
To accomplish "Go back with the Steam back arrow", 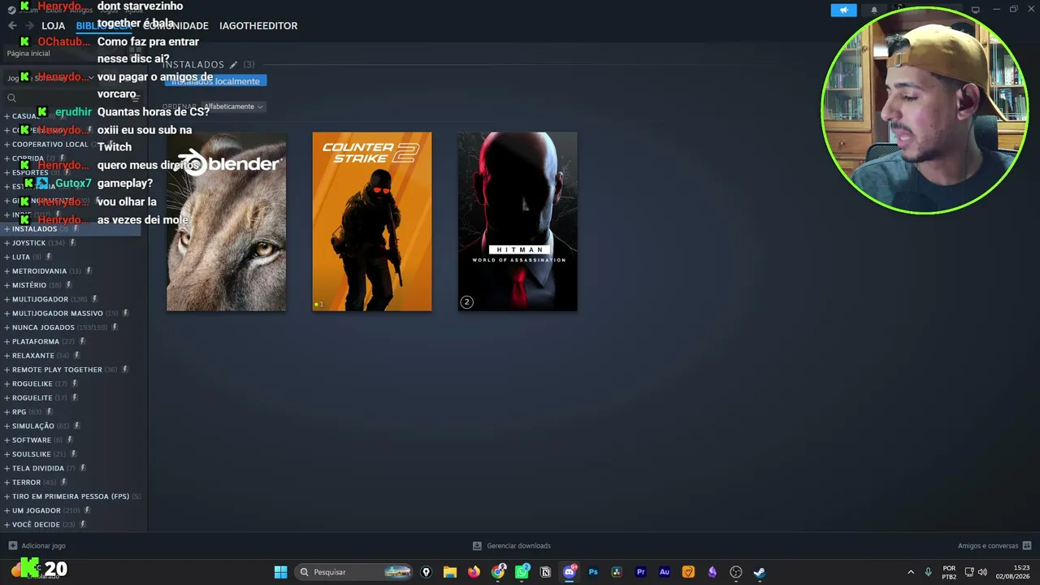I will click(x=12, y=25).
